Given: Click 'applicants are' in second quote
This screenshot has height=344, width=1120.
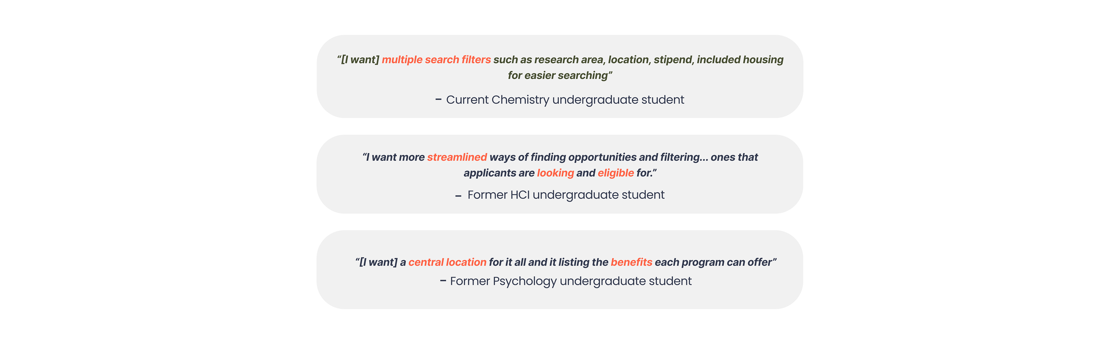Looking at the screenshot, I should coord(499,173).
